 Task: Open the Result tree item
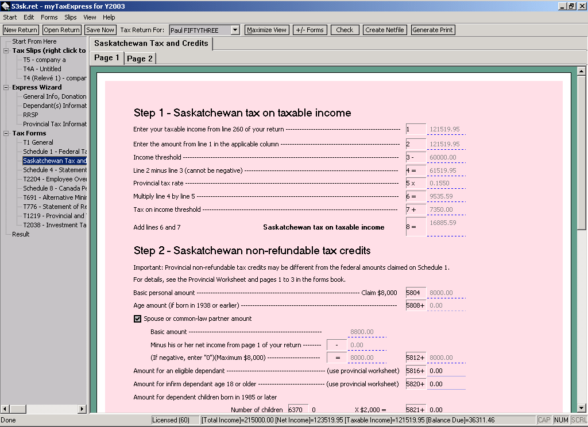pyautogui.click(x=21, y=234)
